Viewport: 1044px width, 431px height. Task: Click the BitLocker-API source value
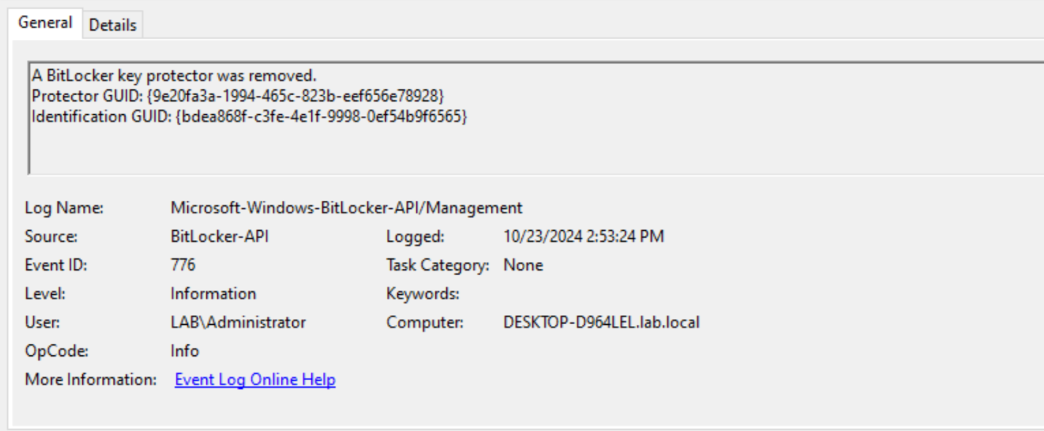tap(219, 237)
